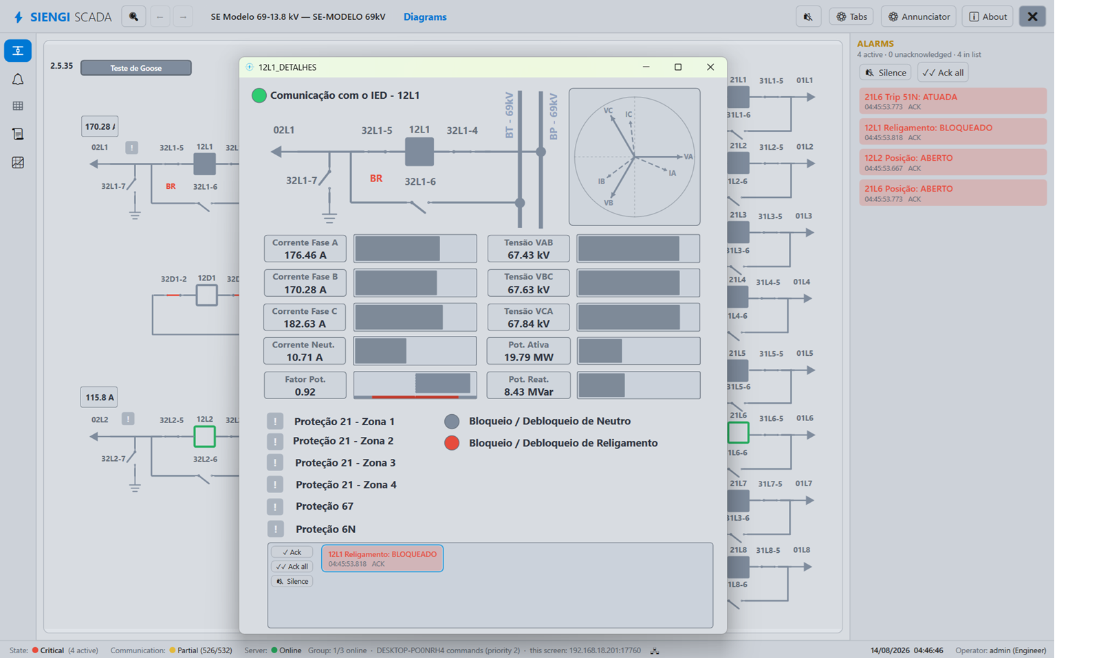The width and height of the screenshot is (1101, 658).
Task: Toggle Bloqueio / Debloqueio de Neutro
Action: [x=452, y=421]
